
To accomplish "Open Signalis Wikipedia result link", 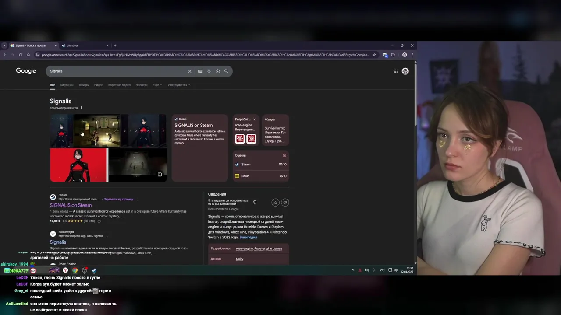I will [58, 242].
